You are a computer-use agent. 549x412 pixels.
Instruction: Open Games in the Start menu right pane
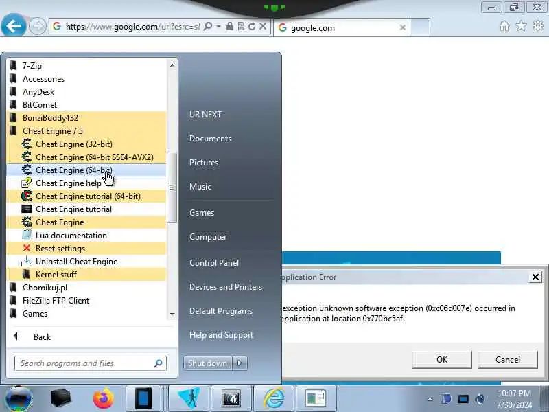click(x=202, y=213)
